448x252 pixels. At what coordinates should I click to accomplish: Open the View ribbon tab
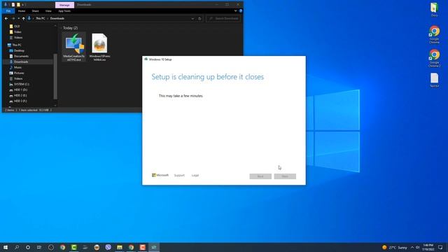tap(48, 11)
